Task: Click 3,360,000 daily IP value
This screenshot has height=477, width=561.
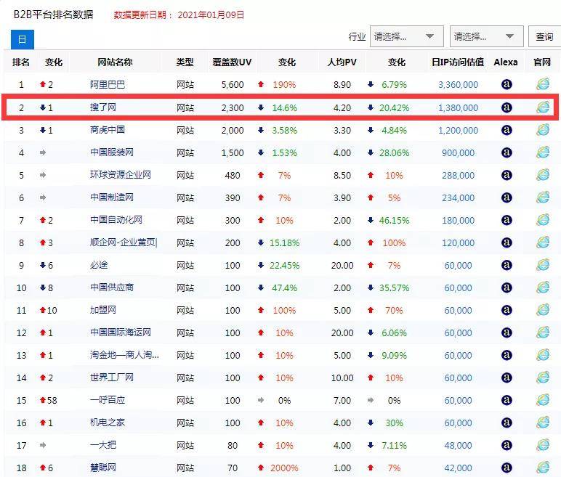Action: [458, 85]
